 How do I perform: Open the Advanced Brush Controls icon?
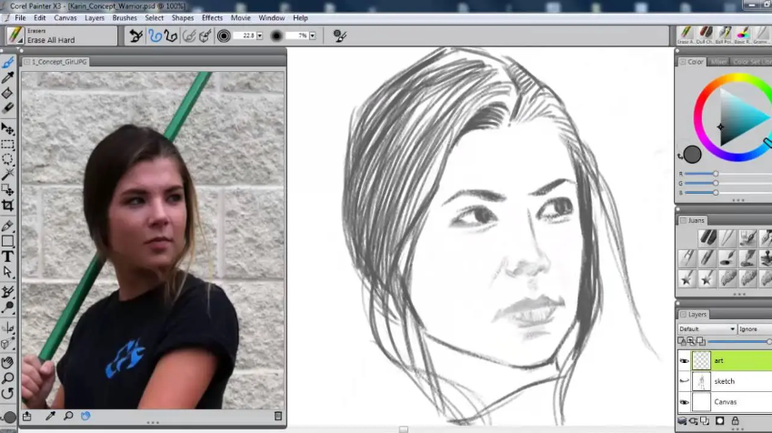click(340, 35)
